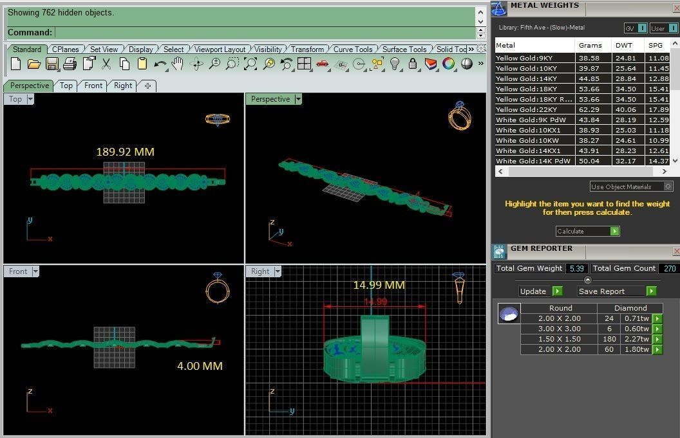Open toolbar options gear icon
The image size is (680, 438).
pos(481,48)
